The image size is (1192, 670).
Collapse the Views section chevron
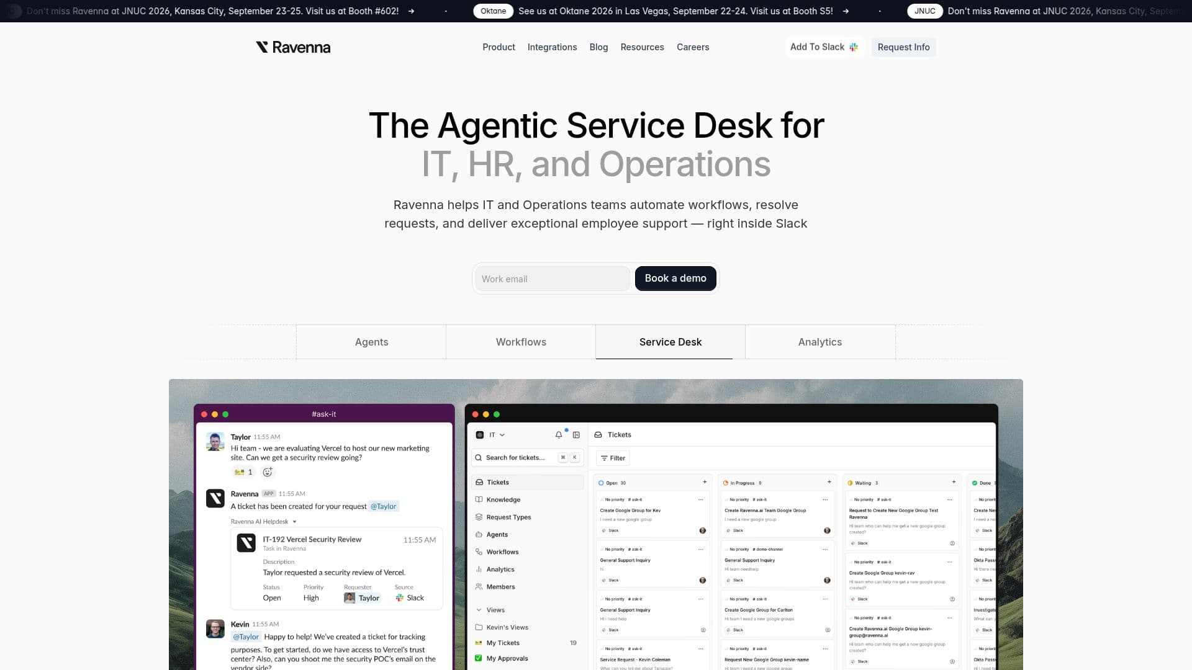coord(479,610)
